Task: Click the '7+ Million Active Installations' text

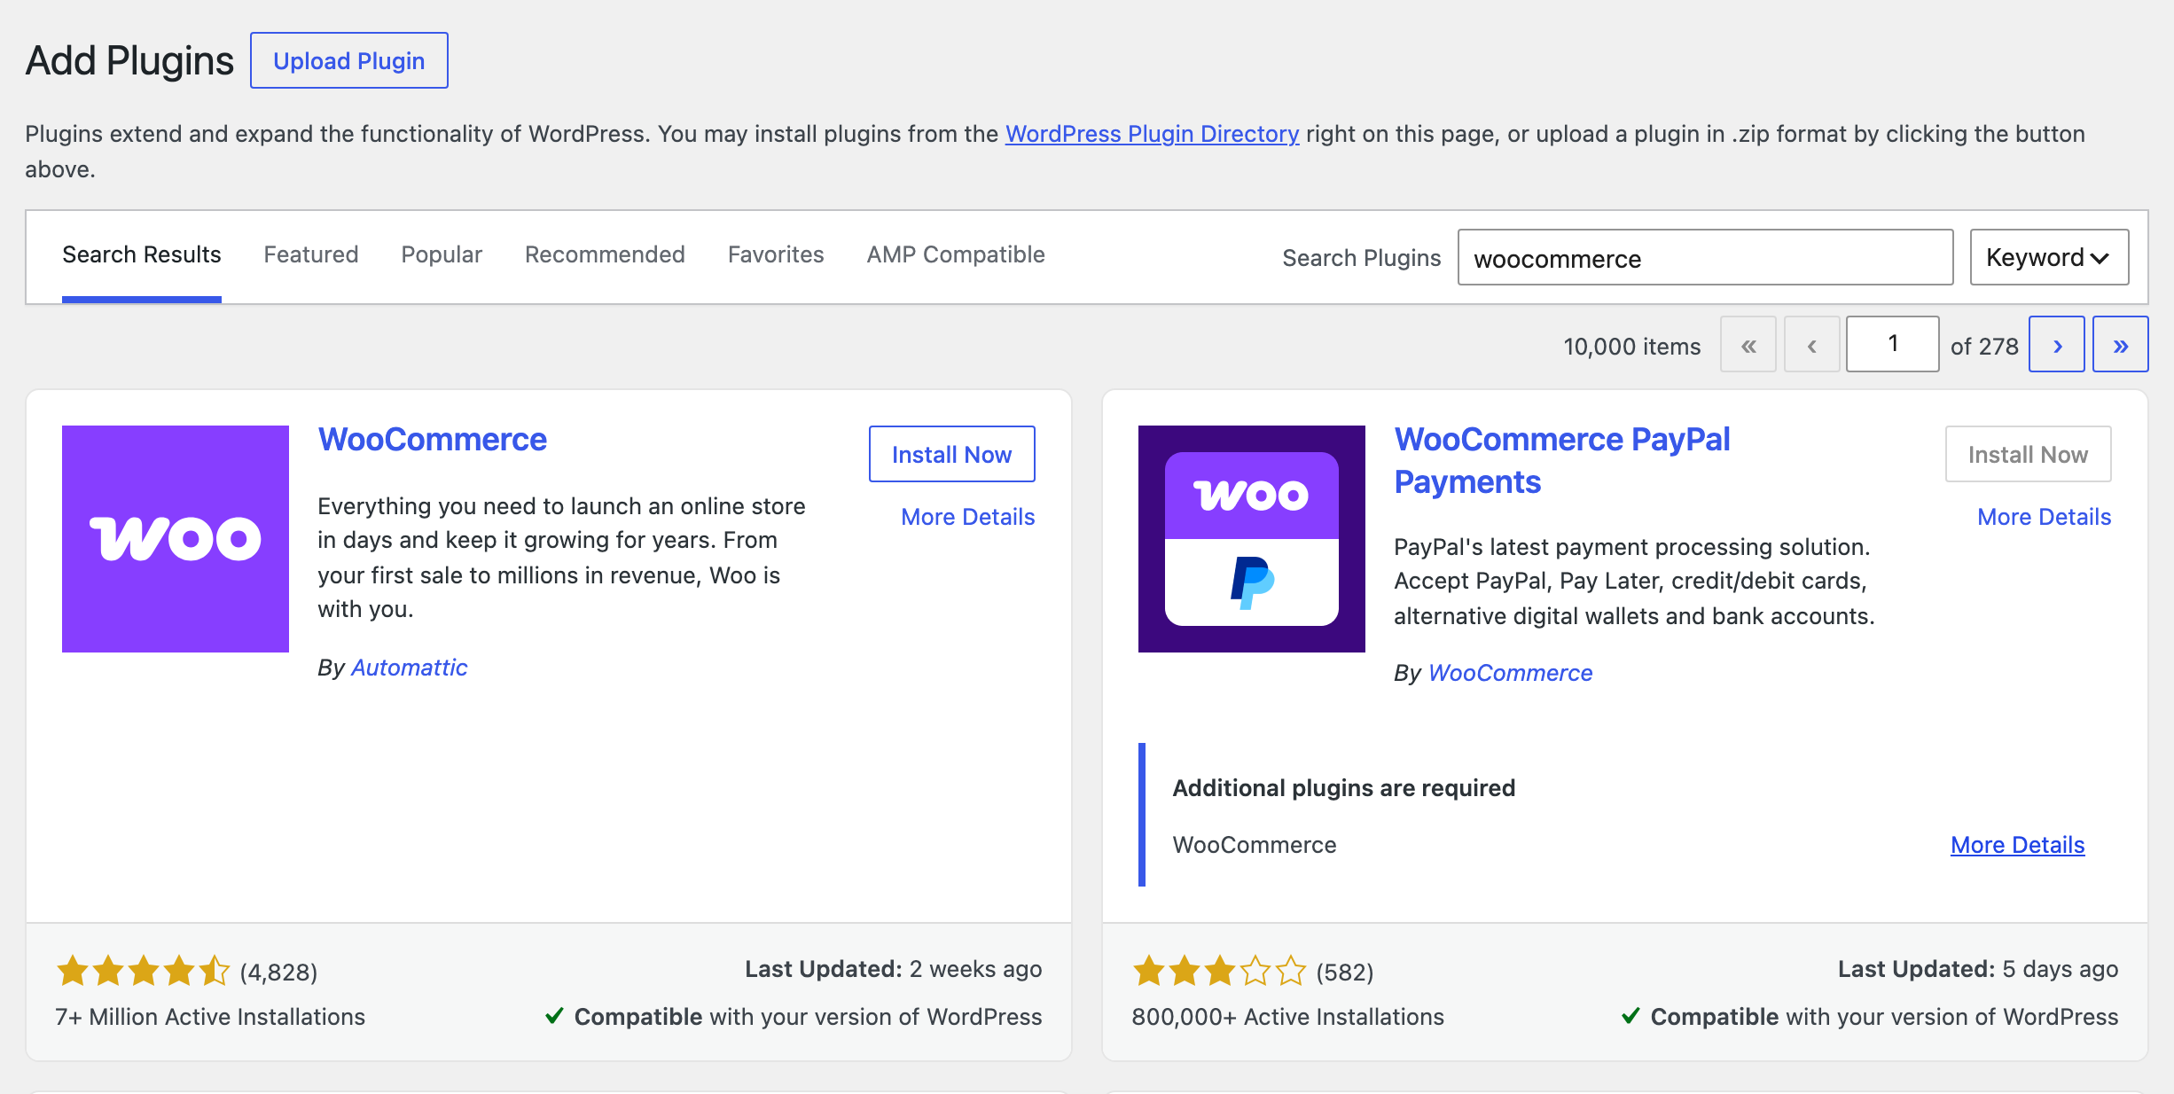Action: click(x=210, y=1017)
